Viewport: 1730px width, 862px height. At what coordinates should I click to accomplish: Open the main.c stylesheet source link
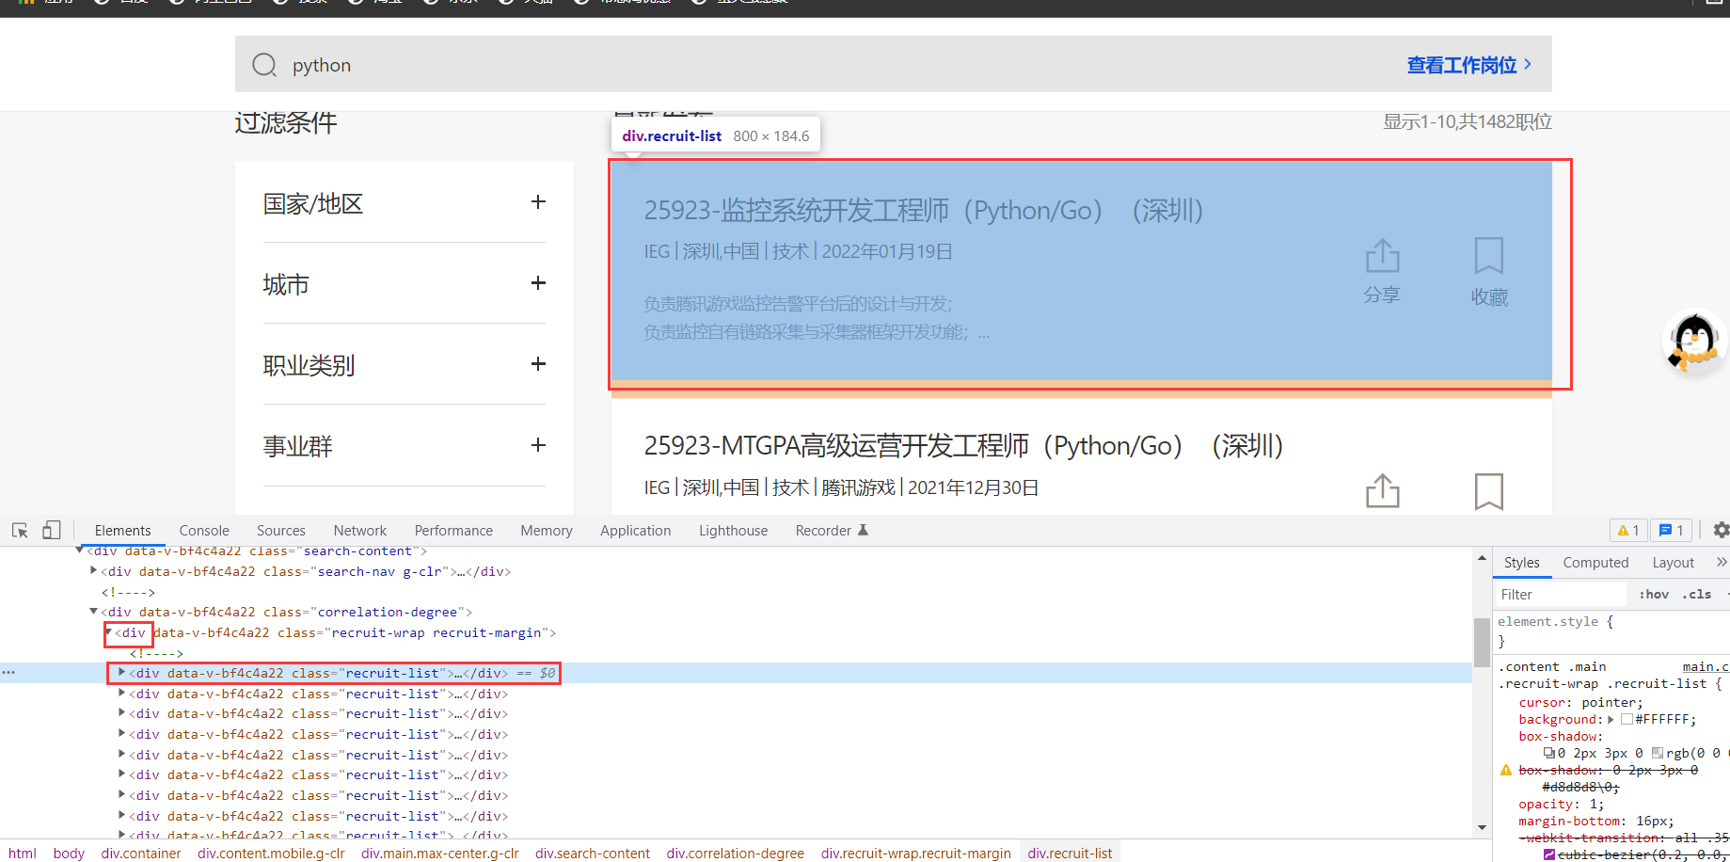click(1706, 666)
